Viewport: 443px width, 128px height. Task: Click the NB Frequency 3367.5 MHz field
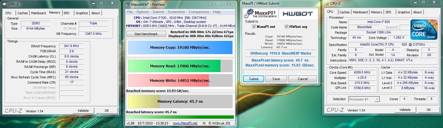[93, 34]
